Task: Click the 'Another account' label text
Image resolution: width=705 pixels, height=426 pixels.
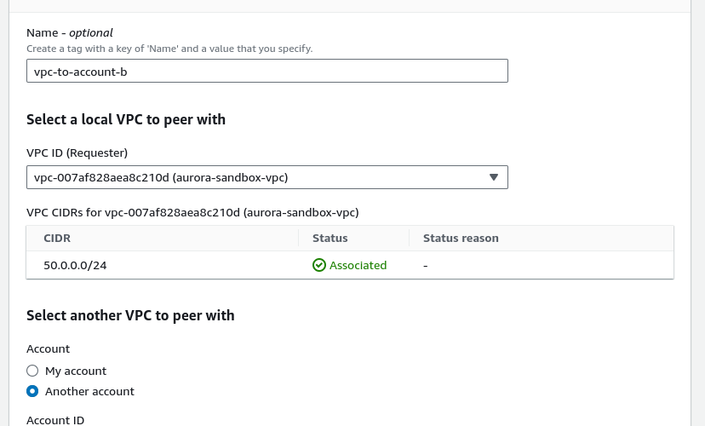Action: [x=89, y=391]
